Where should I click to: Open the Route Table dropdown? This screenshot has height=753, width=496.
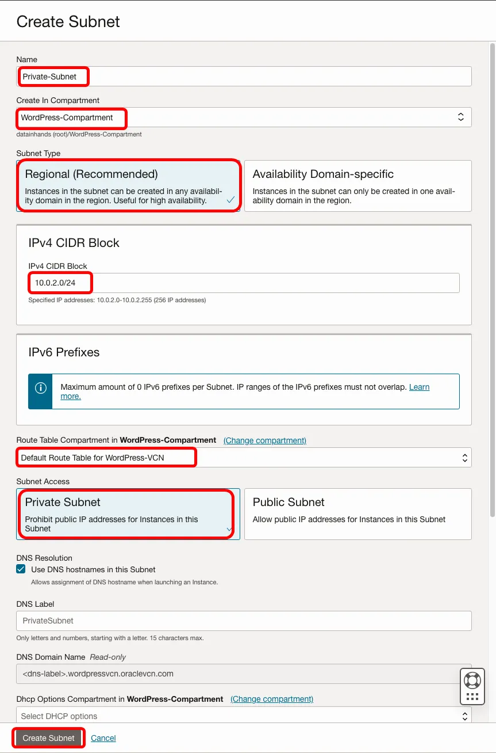pyautogui.click(x=244, y=458)
